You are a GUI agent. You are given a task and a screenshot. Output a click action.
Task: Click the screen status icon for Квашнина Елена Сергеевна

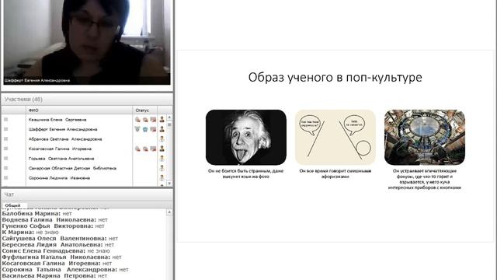pyautogui.click(x=153, y=120)
